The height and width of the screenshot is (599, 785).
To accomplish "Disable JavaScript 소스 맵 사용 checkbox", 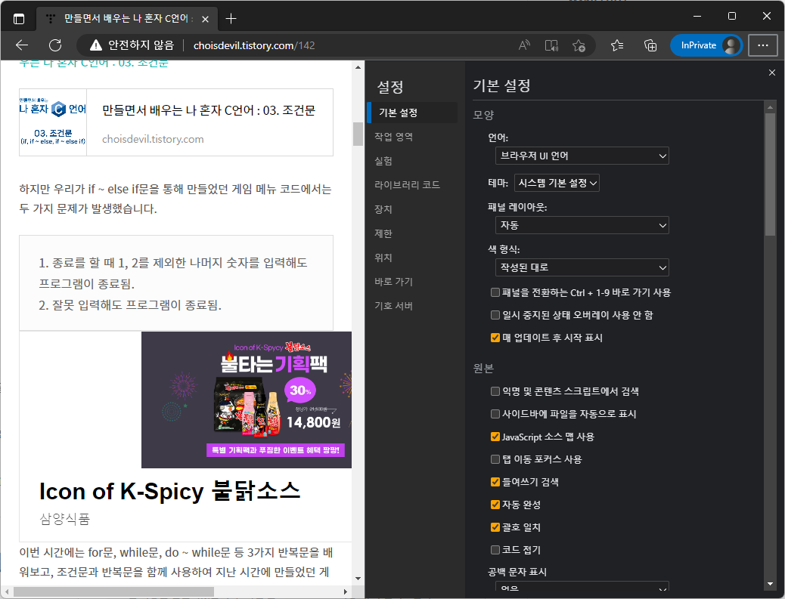I will coord(495,437).
